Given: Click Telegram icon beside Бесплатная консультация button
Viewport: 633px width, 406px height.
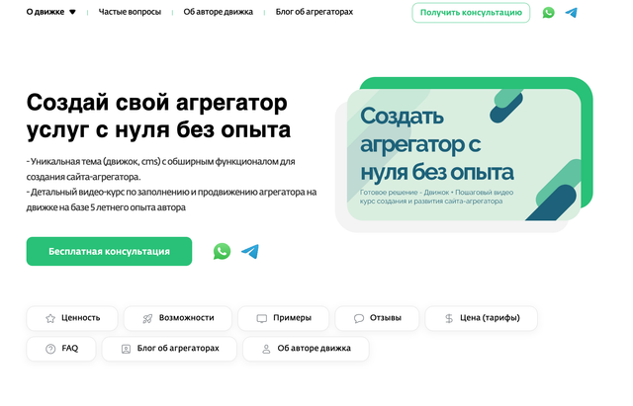Looking at the screenshot, I should pyautogui.click(x=250, y=251).
